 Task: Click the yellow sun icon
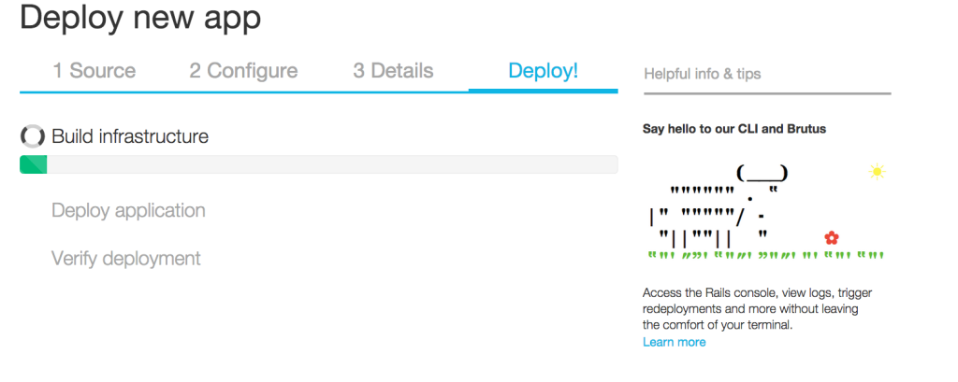[x=877, y=171]
